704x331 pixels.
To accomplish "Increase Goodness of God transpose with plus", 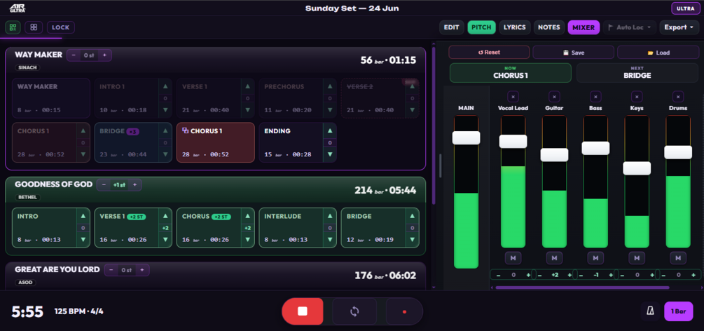I will click(134, 185).
